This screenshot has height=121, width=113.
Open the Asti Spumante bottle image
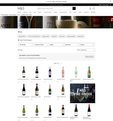(x=50, y=90)
